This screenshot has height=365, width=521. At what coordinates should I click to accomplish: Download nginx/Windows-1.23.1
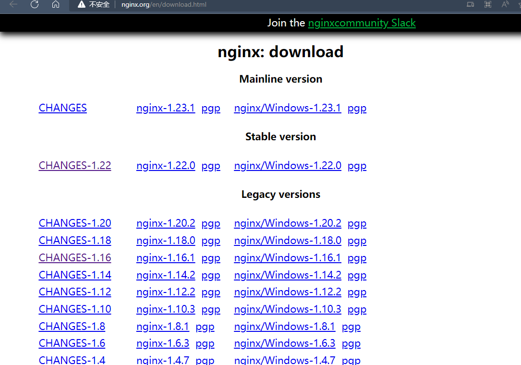click(288, 108)
